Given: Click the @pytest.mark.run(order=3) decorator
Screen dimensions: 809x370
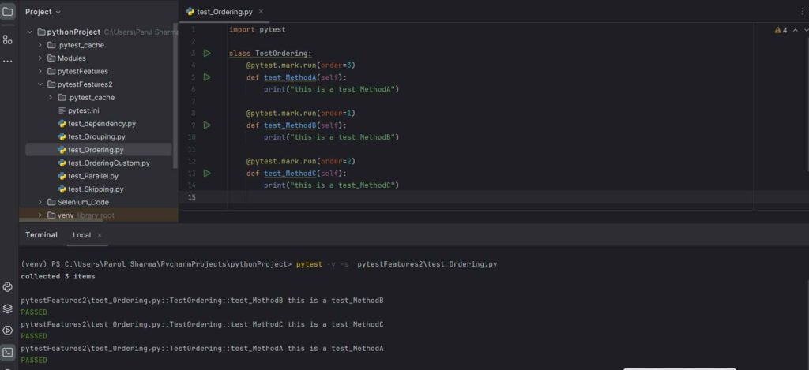Looking at the screenshot, I should click(301, 65).
